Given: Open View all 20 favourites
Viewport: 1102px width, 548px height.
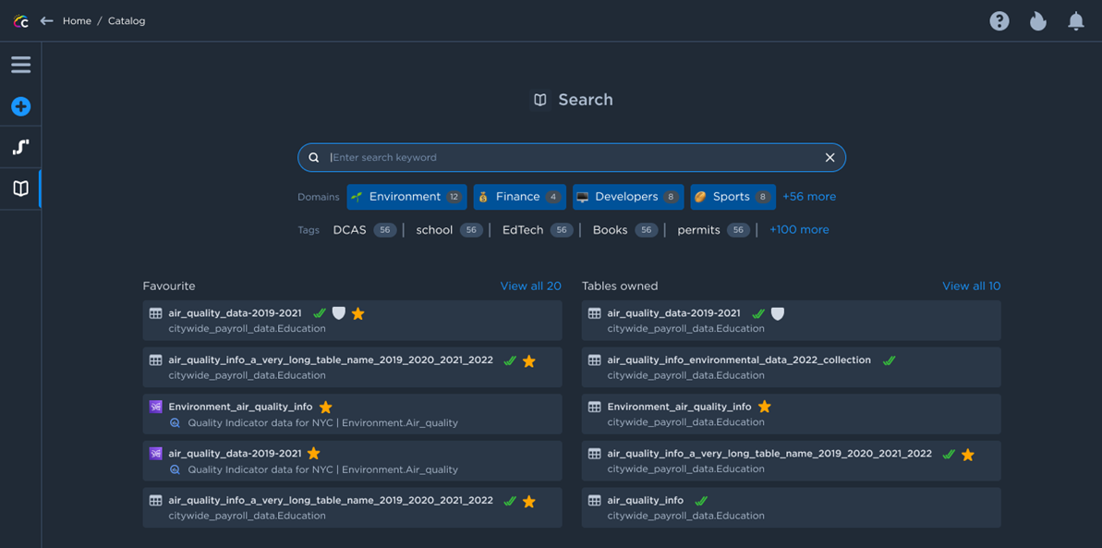Looking at the screenshot, I should [530, 286].
